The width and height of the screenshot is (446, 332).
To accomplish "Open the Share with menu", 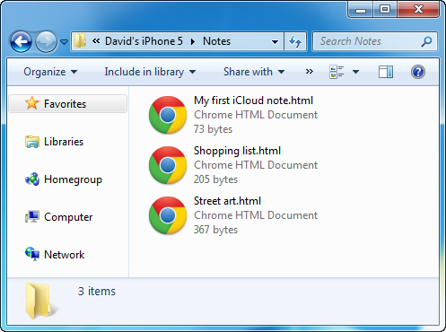I will pos(254,72).
